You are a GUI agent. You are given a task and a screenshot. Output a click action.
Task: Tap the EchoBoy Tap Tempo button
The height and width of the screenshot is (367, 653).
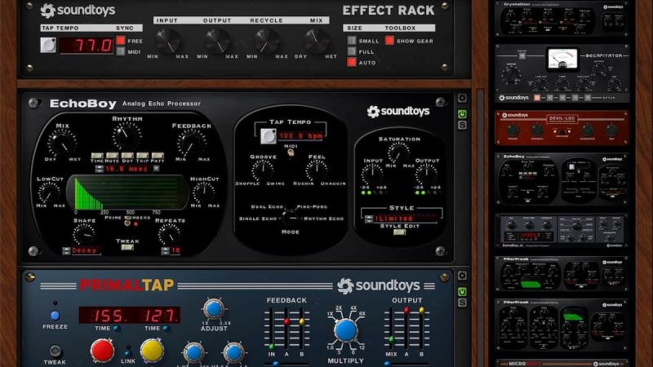[x=269, y=136]
